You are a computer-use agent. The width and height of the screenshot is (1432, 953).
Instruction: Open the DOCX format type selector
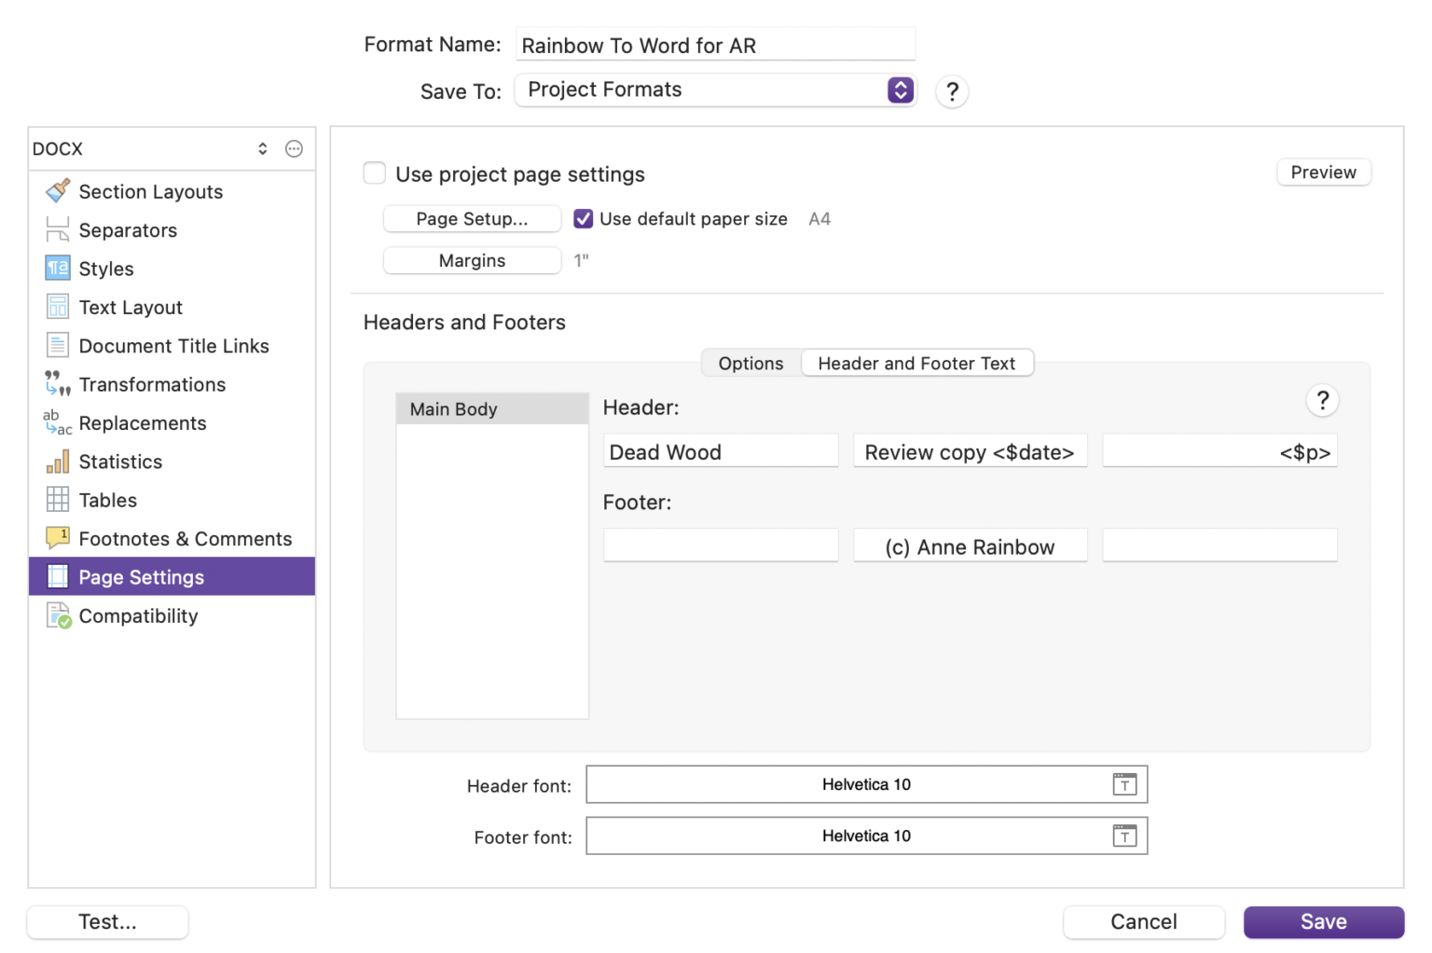tap(262, 147)
